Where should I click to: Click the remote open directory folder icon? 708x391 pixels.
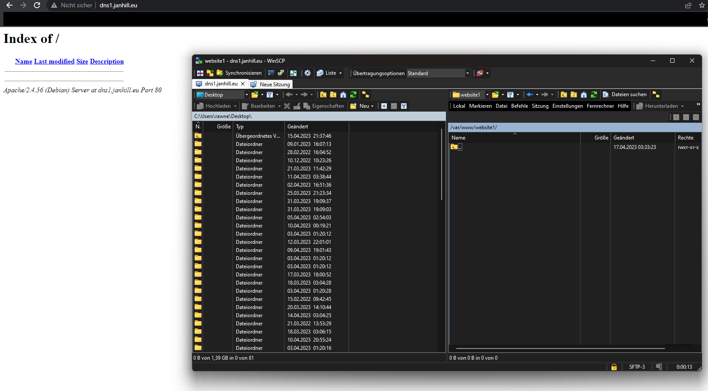495,94
